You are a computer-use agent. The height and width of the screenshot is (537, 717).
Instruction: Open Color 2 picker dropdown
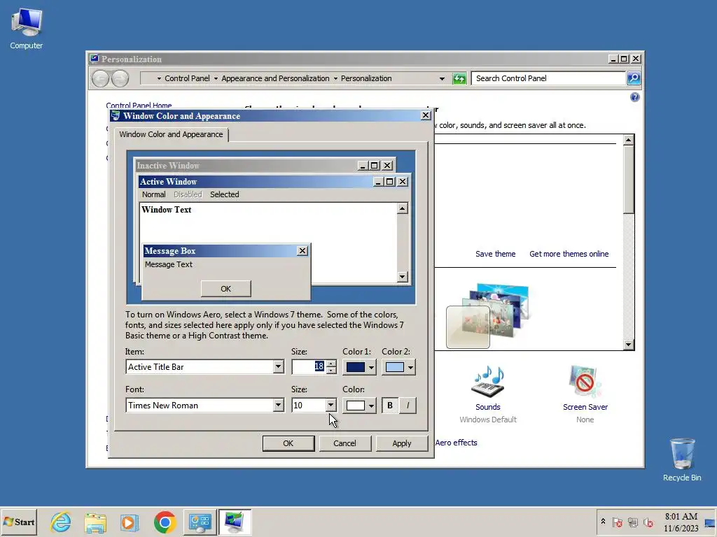click(x=398, y=367)
